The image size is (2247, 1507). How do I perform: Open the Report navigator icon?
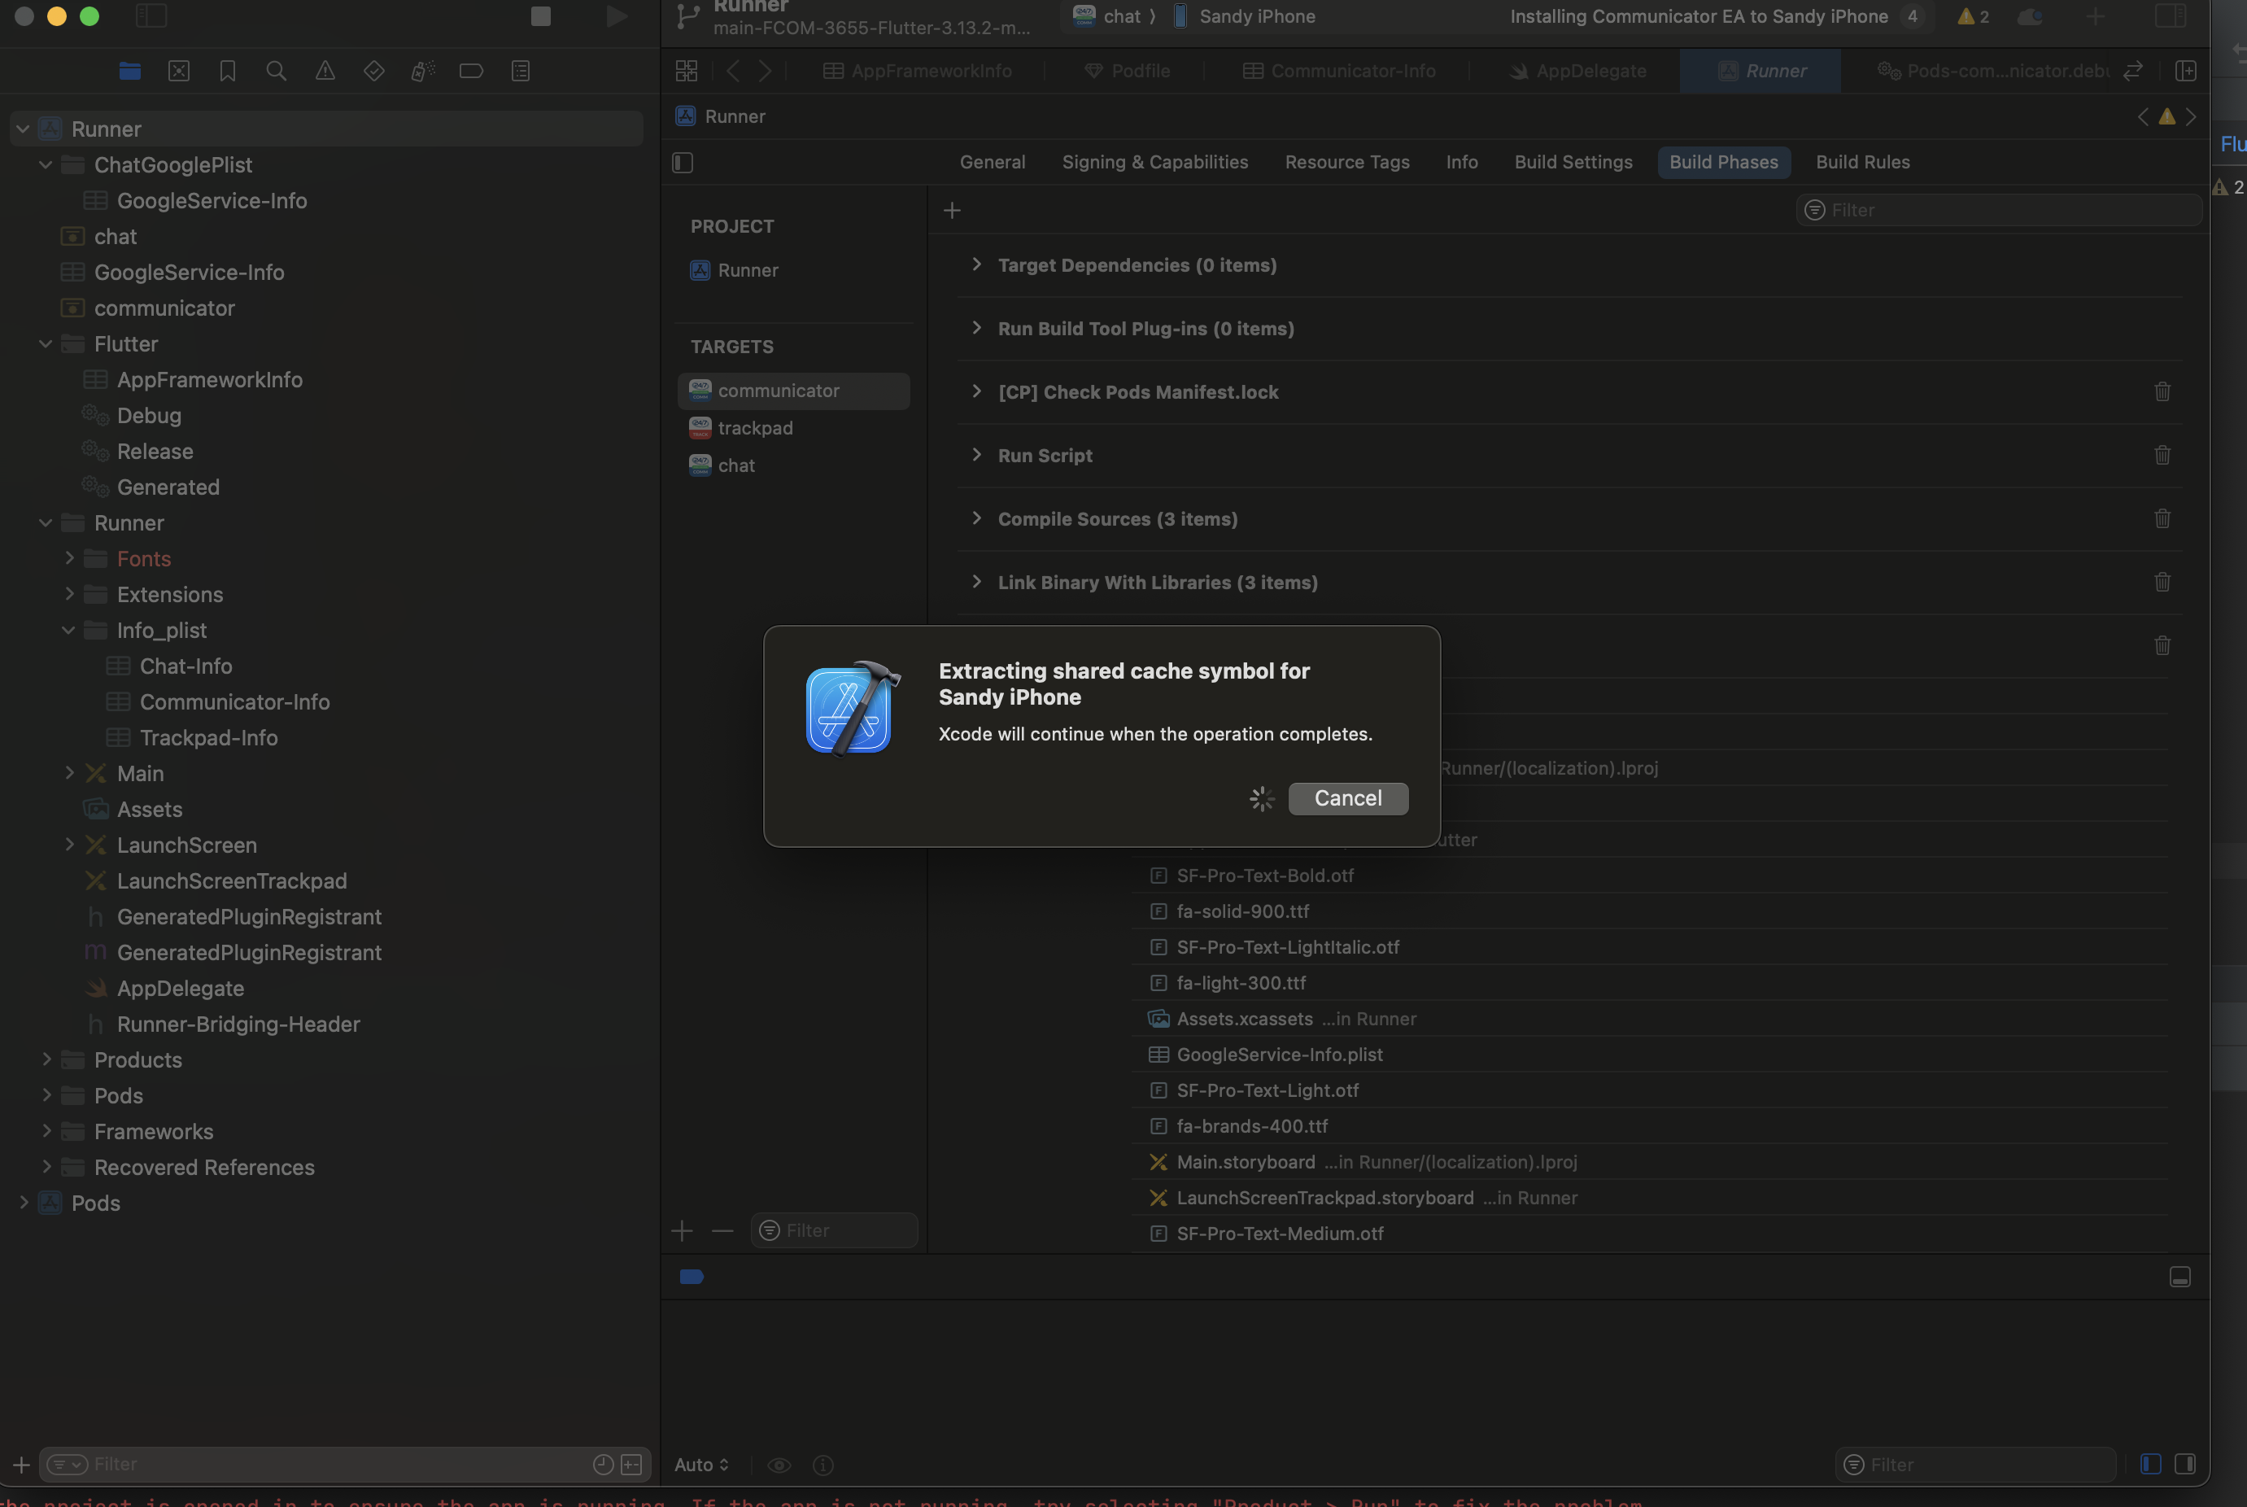tap(521, 71)
